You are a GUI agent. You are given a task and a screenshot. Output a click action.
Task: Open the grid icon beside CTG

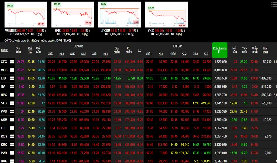coord(12,62)
